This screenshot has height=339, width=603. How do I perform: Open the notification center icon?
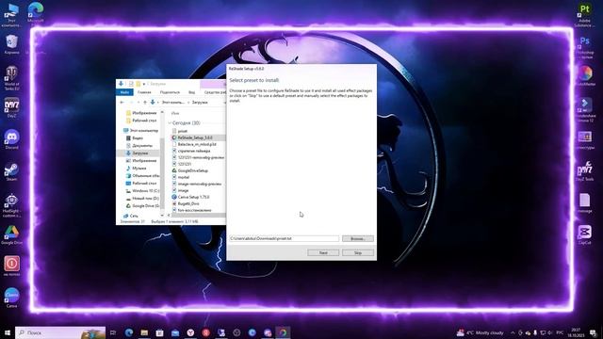tap(594, 332)
